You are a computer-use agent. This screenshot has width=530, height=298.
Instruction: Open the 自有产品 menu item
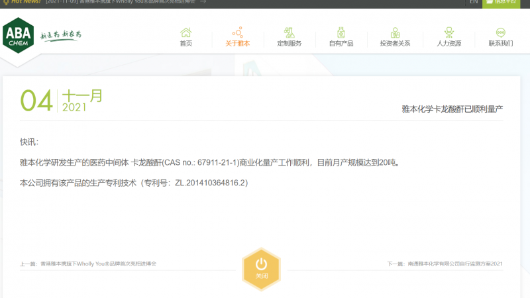[x=341, y=43]
